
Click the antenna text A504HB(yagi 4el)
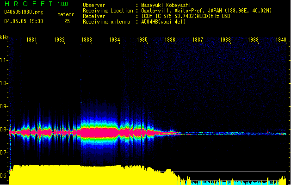click(x=163, y=22)
